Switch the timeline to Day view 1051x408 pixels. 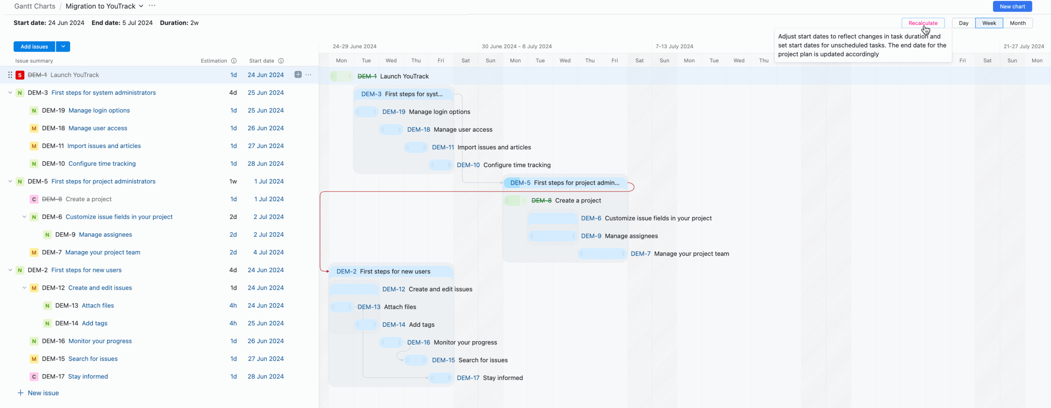pos(963,23)
